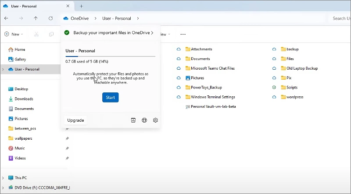This screenshot has height=194, width=351.
Task: Click the pin icon next to wallpapers
Action: tap(67, 138)
